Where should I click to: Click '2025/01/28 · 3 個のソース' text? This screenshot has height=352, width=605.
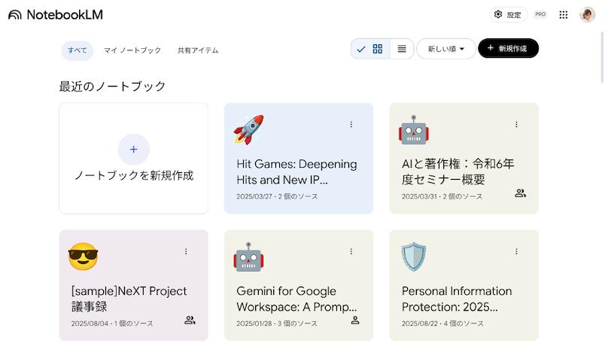coord(277,323)
